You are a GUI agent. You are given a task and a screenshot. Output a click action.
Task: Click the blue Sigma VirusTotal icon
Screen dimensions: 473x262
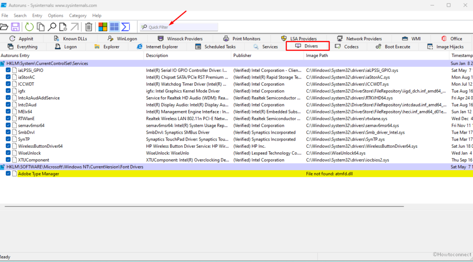125,27
